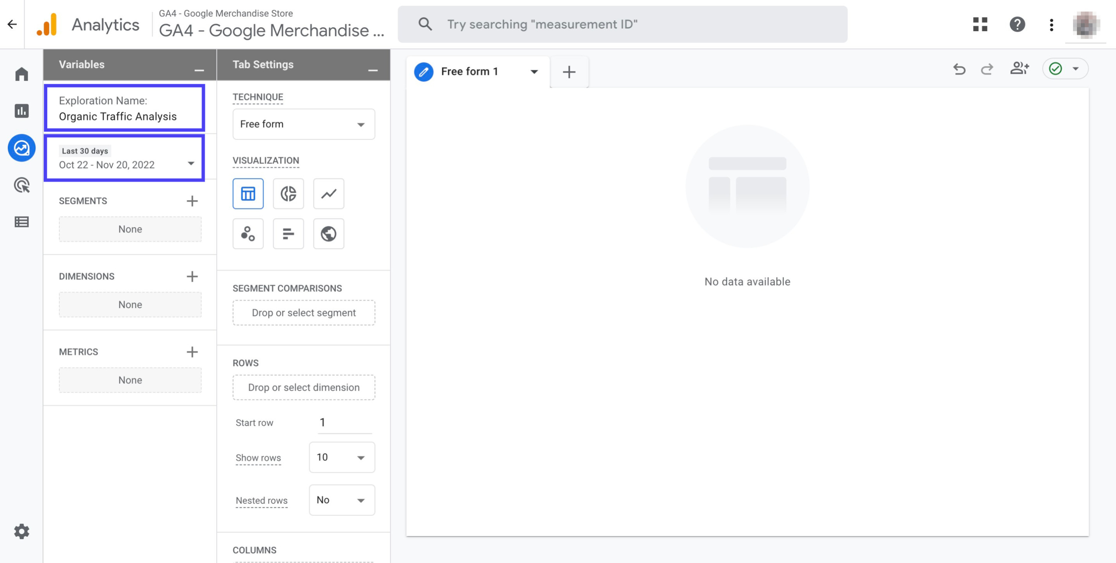1116x563 pixels.
Task: Add a new segment with plus icon
Action: [x=192, y=201]
